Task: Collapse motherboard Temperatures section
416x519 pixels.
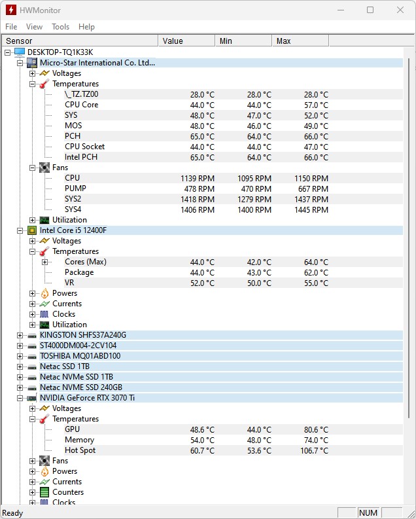Action: coord(33,84)
